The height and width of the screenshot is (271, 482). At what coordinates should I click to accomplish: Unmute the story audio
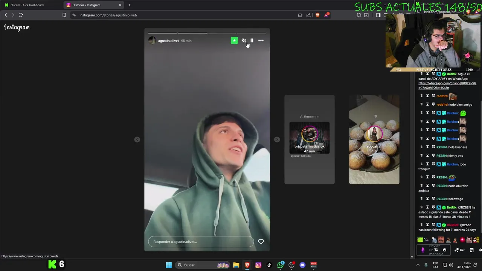point(244,40)
